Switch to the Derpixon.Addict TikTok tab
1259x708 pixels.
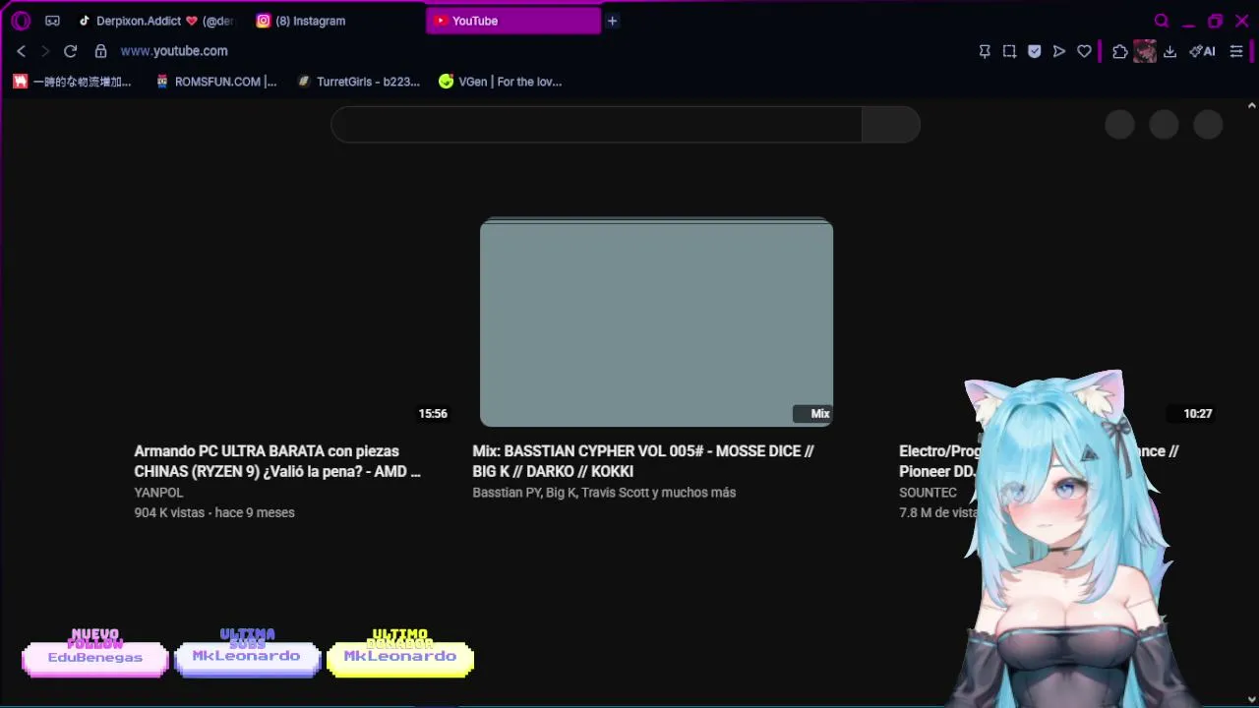156,21
